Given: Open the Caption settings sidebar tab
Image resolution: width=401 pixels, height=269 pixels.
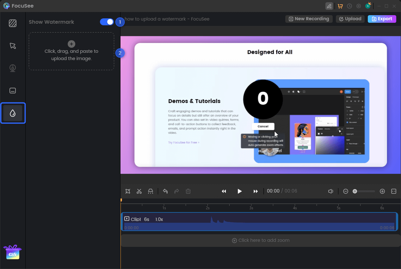Looking at the screenshot, I should point(13,91).
